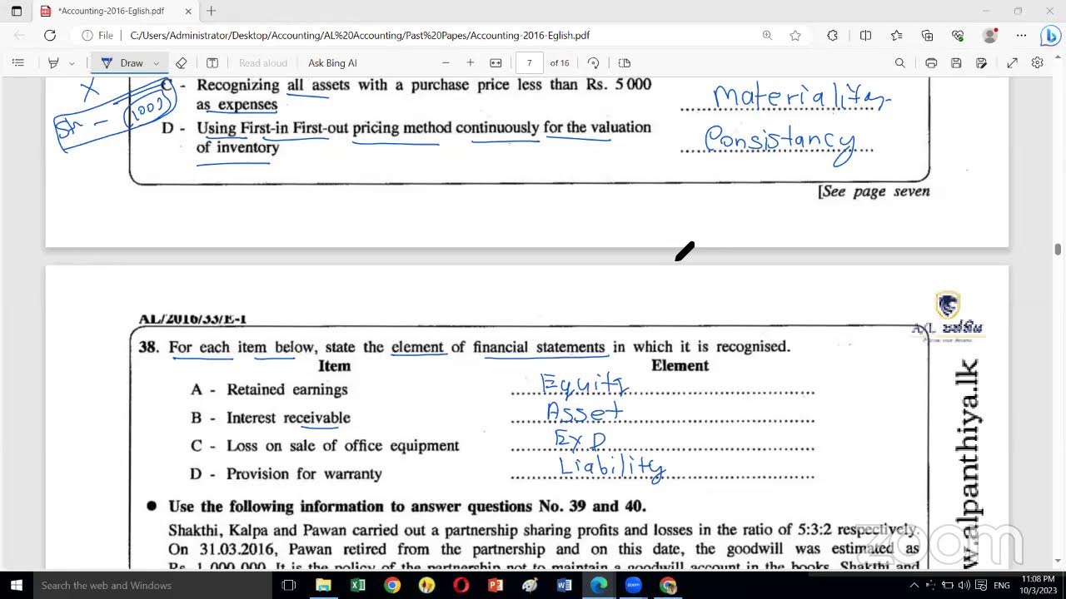The width and height of the screenshot is (1066, 599).
Task: Open the table of contents sidebar
Action: pyautogui.click(x=18, y=63)
